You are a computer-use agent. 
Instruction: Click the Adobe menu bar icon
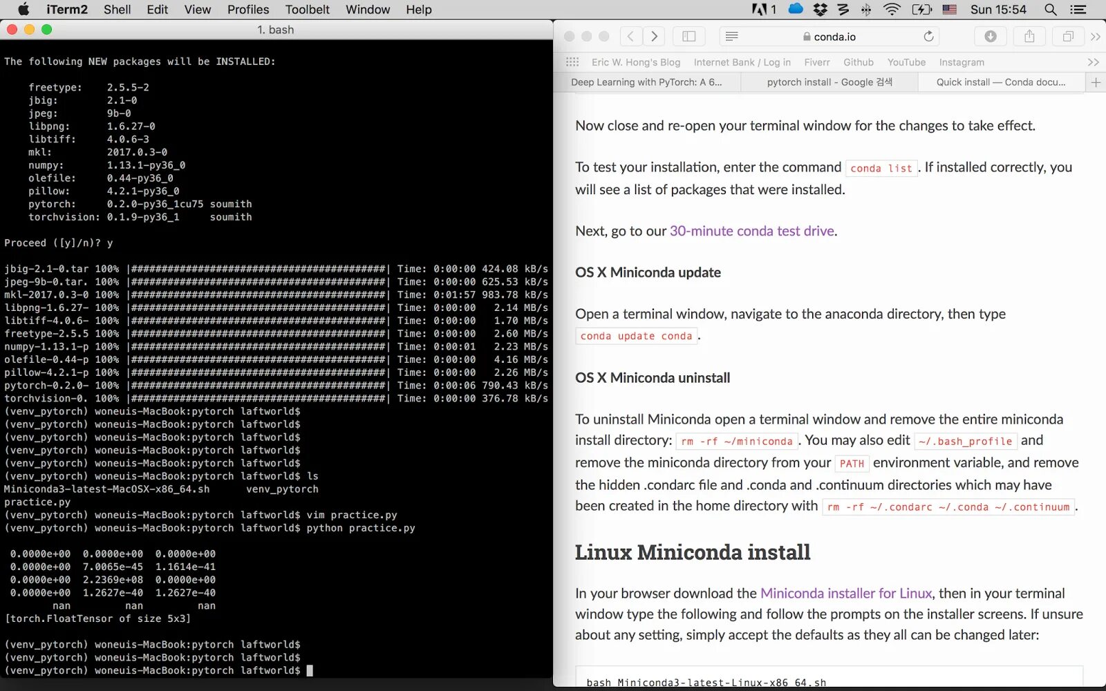pos(764,10)
